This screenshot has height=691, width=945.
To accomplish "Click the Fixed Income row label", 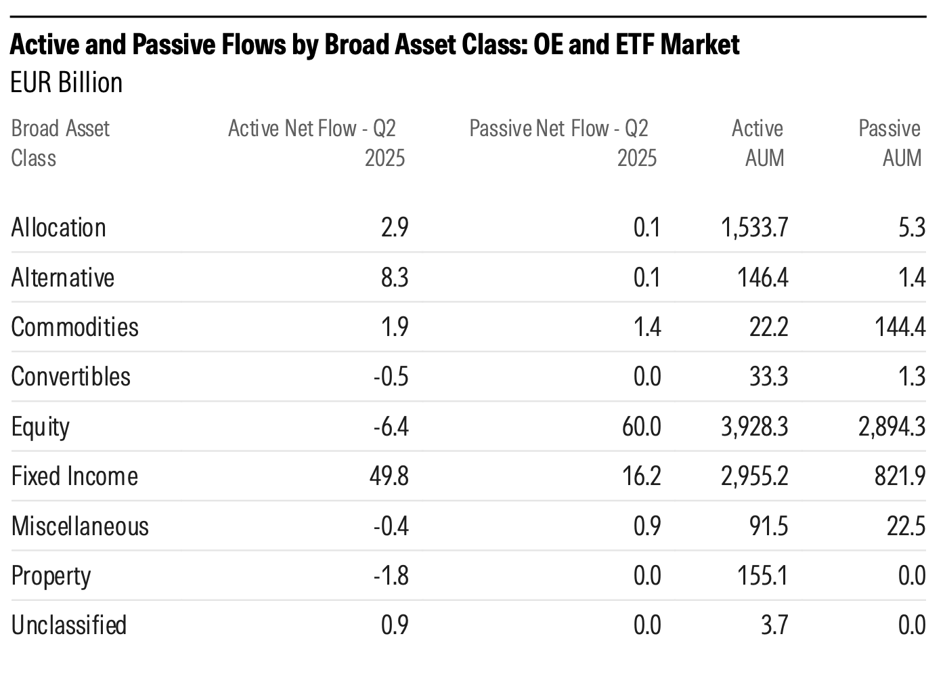I will 74,476.
